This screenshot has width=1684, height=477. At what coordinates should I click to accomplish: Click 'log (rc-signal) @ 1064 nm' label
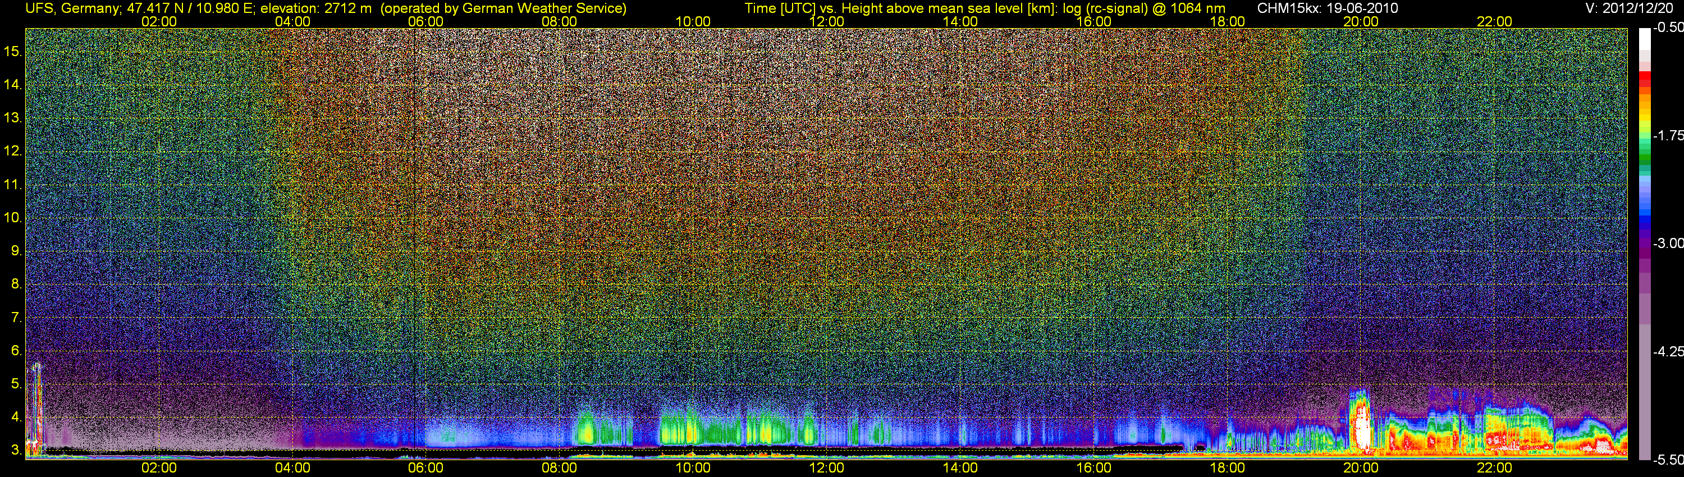[x=1144, y=8]
